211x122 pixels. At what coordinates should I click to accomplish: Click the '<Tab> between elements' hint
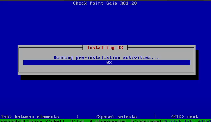coord(29,116)
